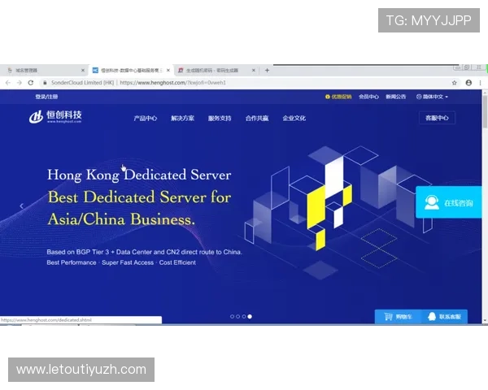Screen dimensions: 488x390
Task: Open Chrome three-dot menu
Action: (x=480, y=83)
